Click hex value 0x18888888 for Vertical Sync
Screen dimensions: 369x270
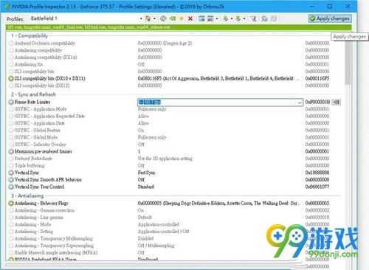[x=317, y=173]
